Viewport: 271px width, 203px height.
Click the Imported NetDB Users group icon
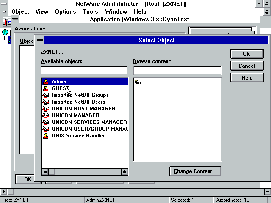click(46, 102)
